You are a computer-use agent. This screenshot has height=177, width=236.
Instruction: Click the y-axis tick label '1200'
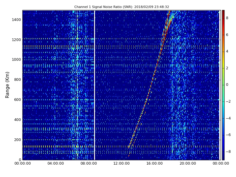point(16,40)
